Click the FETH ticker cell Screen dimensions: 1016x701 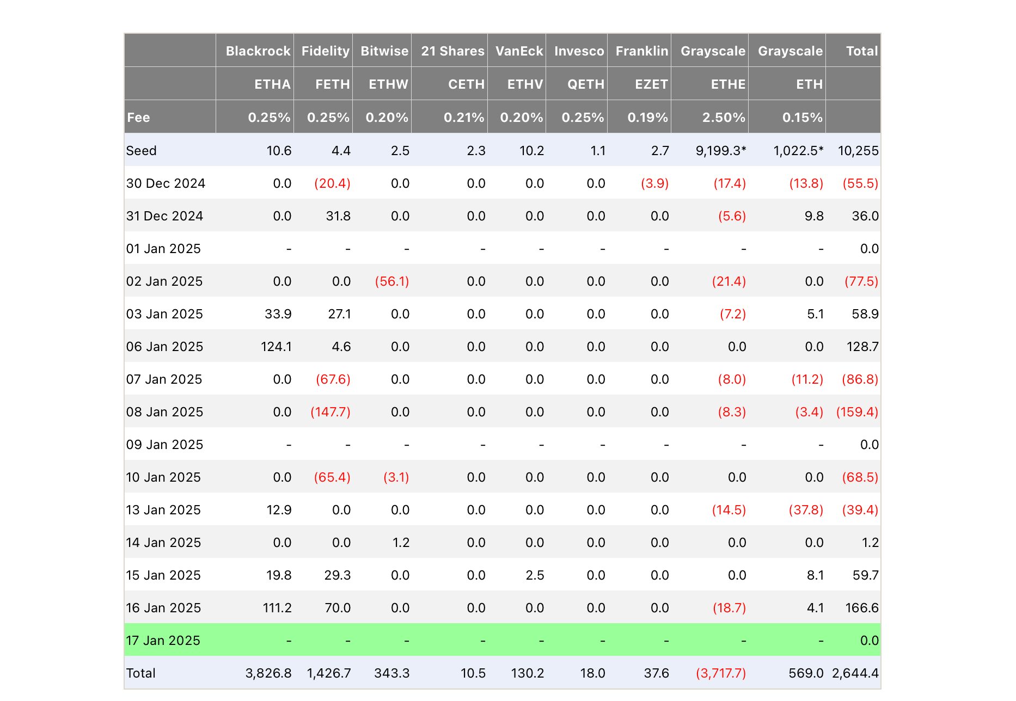point(333,84)
